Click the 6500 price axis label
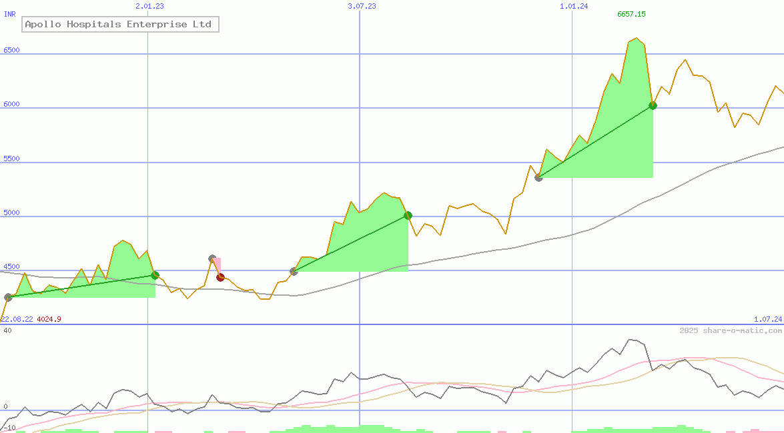784x433 pixels. coord(11,50)
